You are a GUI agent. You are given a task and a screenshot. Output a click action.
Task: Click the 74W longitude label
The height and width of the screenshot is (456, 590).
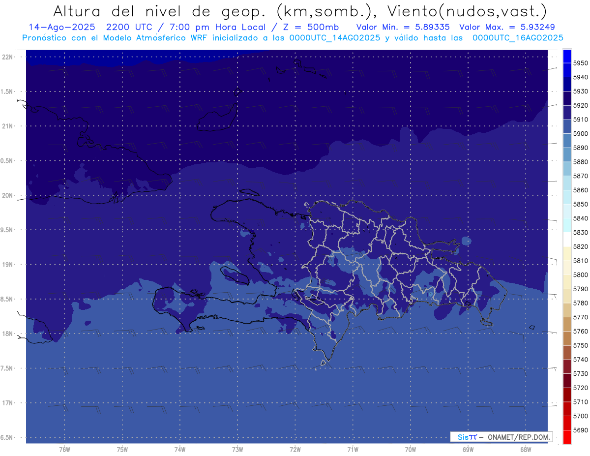(179, 450)
